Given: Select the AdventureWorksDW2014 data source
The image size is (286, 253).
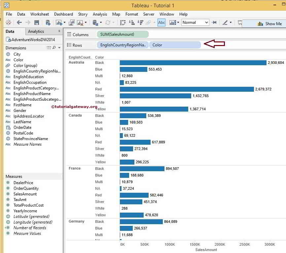Looking at the screenshot, I should point(32,40).
